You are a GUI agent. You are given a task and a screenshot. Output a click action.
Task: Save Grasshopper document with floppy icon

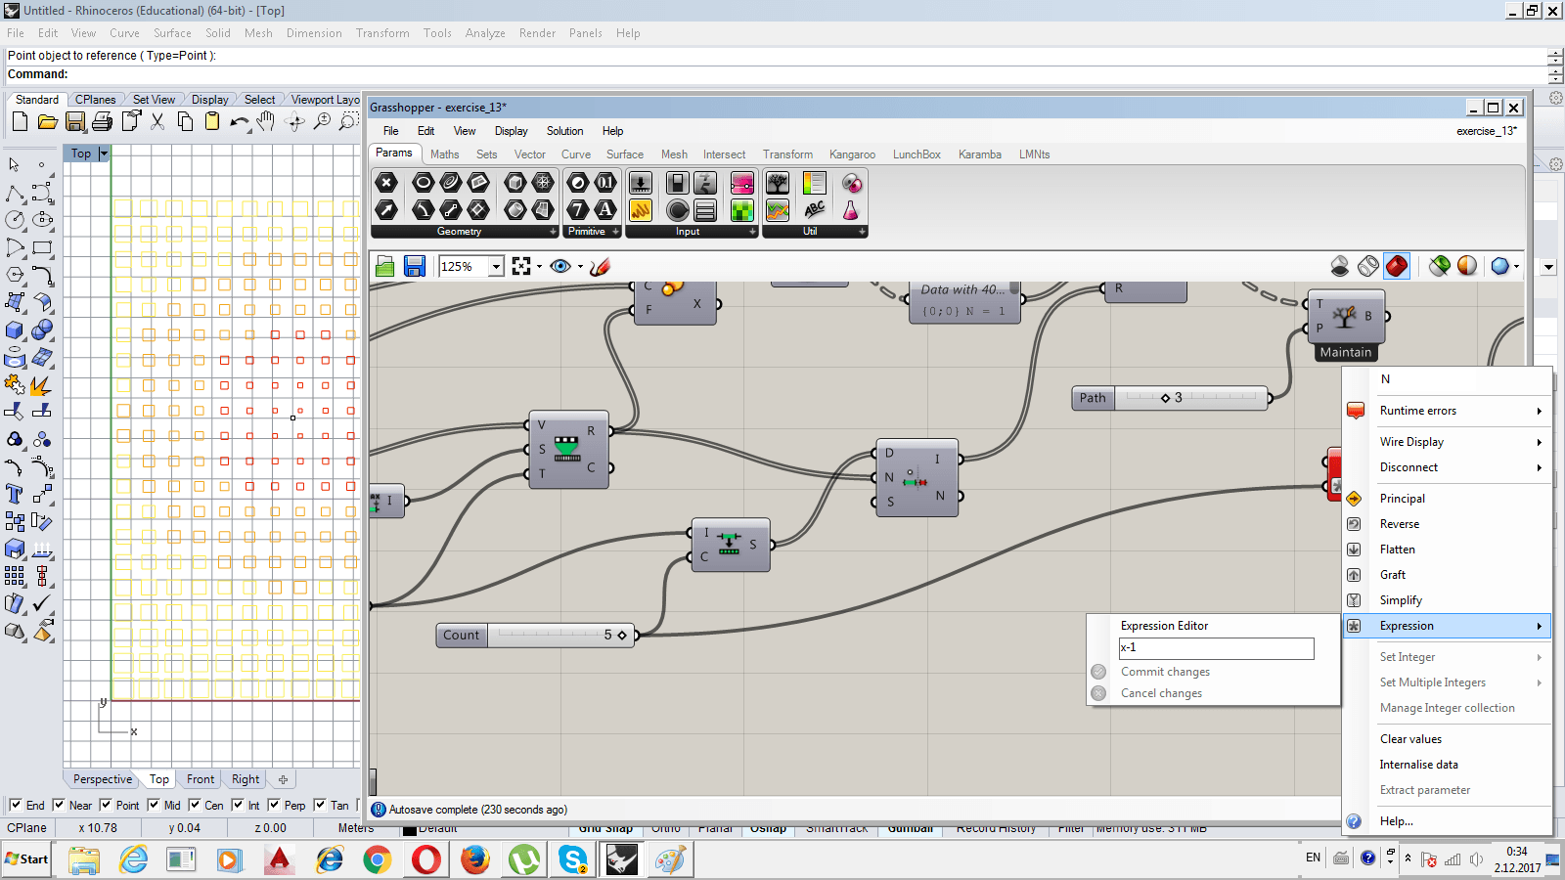[x=415, y=266]
